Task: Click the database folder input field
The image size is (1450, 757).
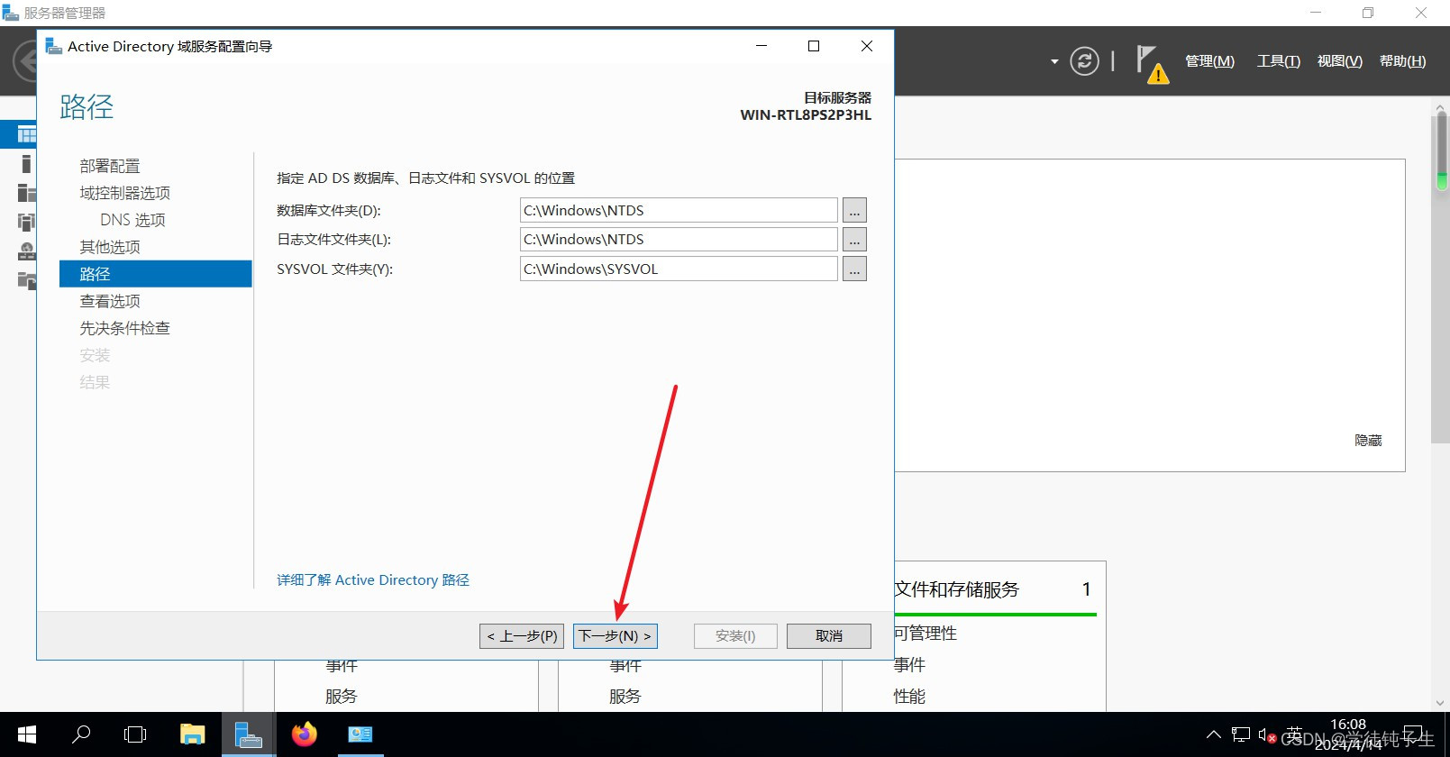Action: coord(679,210)
